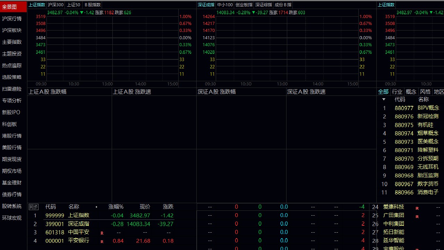The image size is (444, 250).
Task: Click the dot marker in watchlist header
Action: (x=96, y=207)
